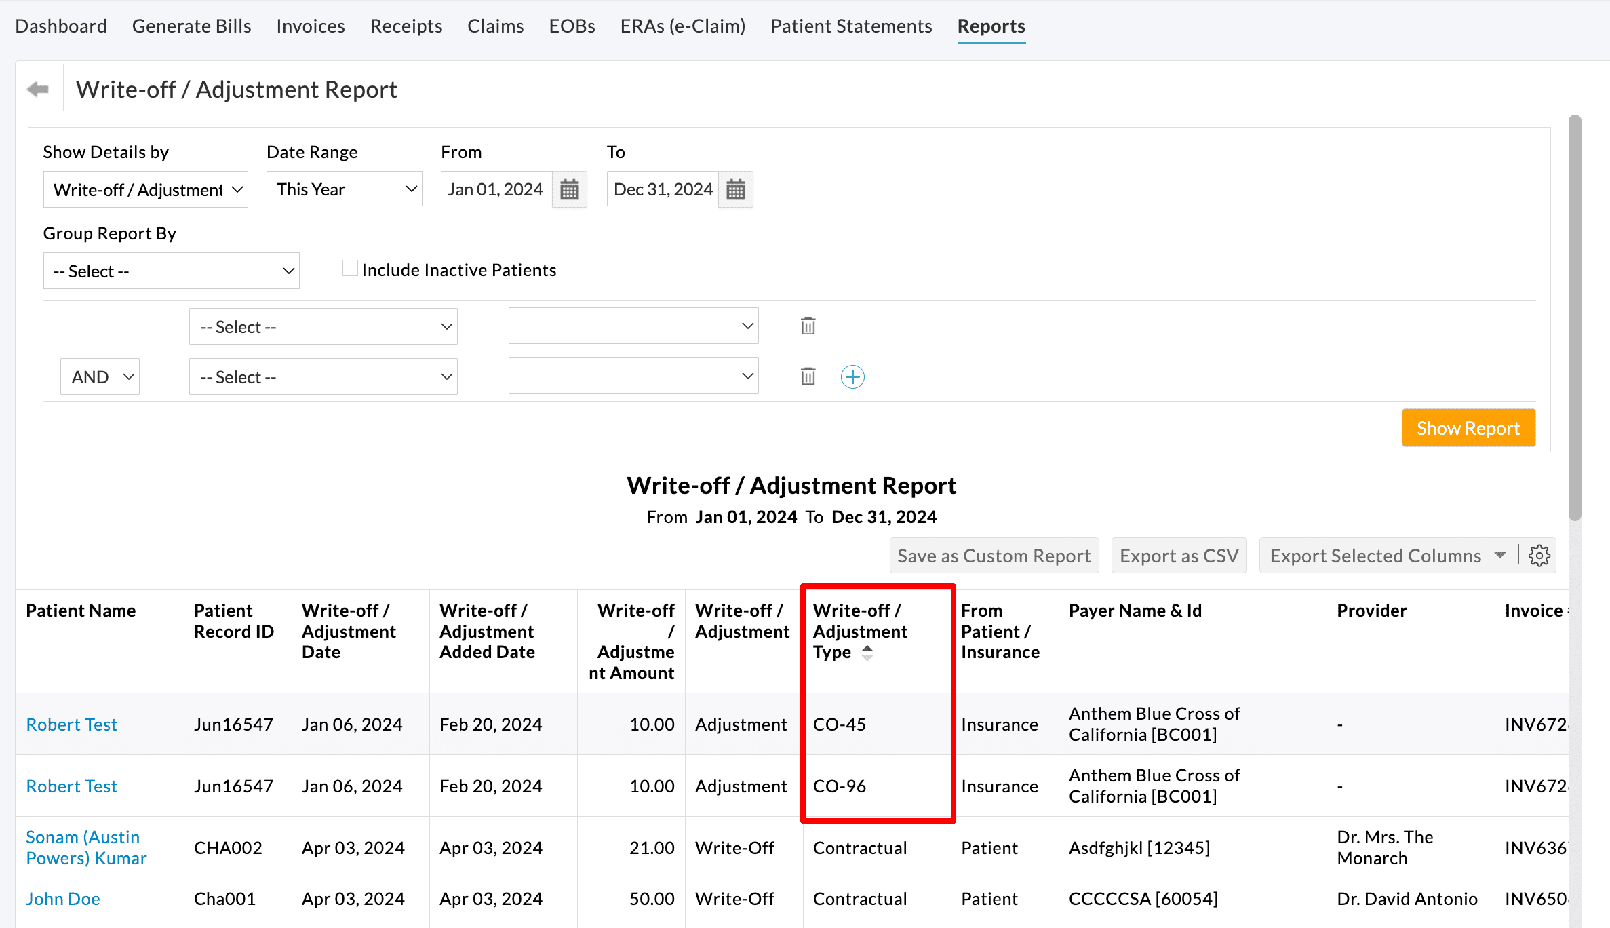This screenshot has height=928, width=1610.
Task: Open report column settings via the gear icon
Action: tap(1539, 555)
